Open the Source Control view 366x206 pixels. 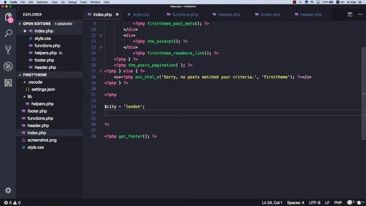pyautogui.click(x=9, y=50)
